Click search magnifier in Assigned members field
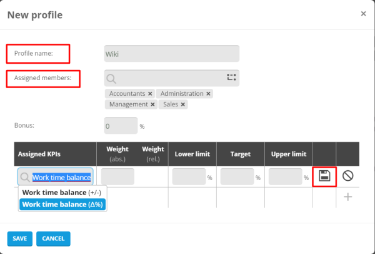The height and width of the screenshot is (254, 375). [111, 78]
